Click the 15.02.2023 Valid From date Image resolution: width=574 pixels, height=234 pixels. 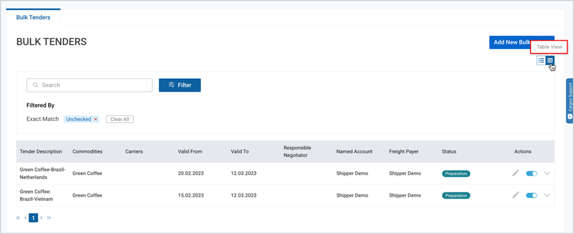(x=191, y=196)
